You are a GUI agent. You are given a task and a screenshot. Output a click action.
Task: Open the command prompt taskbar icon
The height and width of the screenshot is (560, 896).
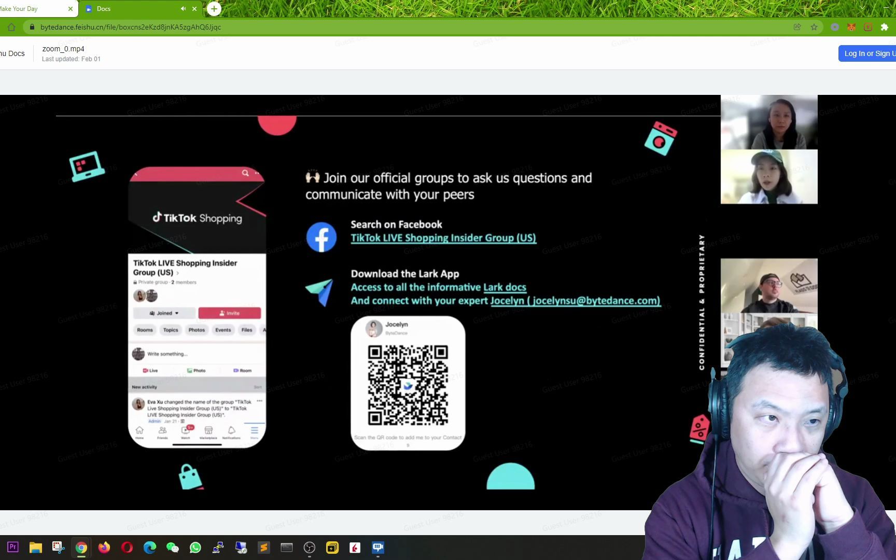click(287, 547)
